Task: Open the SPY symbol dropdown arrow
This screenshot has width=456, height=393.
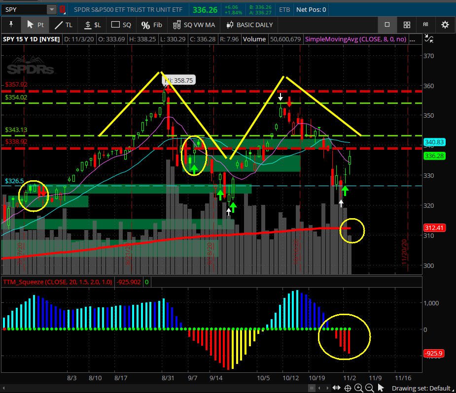Action: point(52,9)
